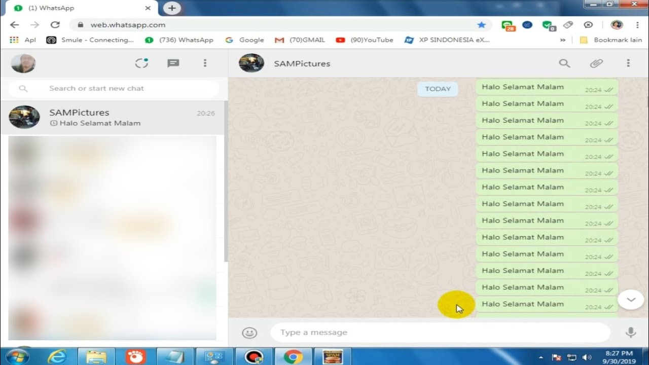Open a new browser tab
The image size is (649, 365).
click(172, 8)
